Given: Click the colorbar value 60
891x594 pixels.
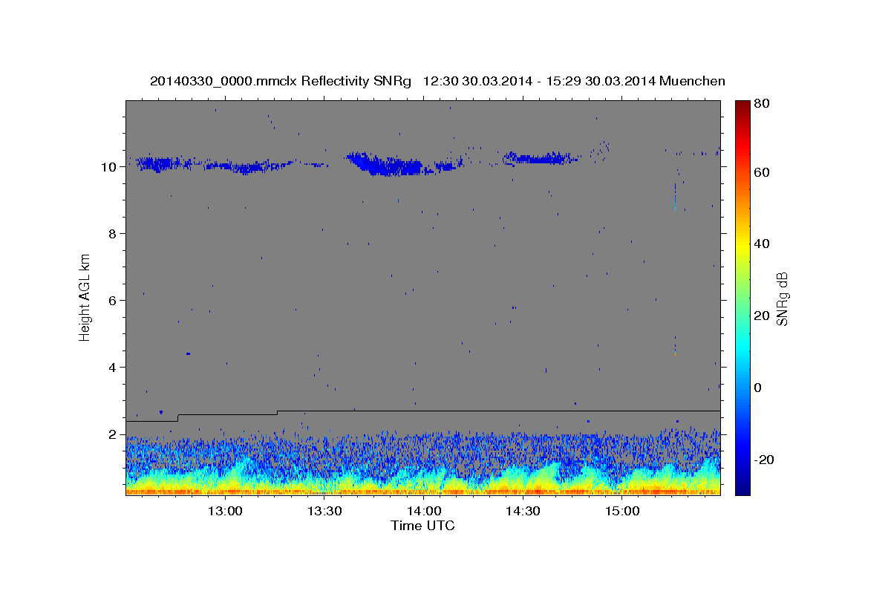Looking at the screenshot, I should (761, 172).
